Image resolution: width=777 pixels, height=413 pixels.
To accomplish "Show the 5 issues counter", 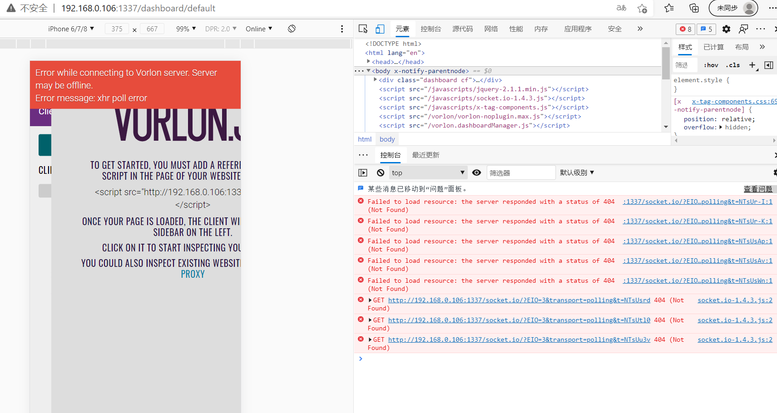I will (x=706, y=29).
